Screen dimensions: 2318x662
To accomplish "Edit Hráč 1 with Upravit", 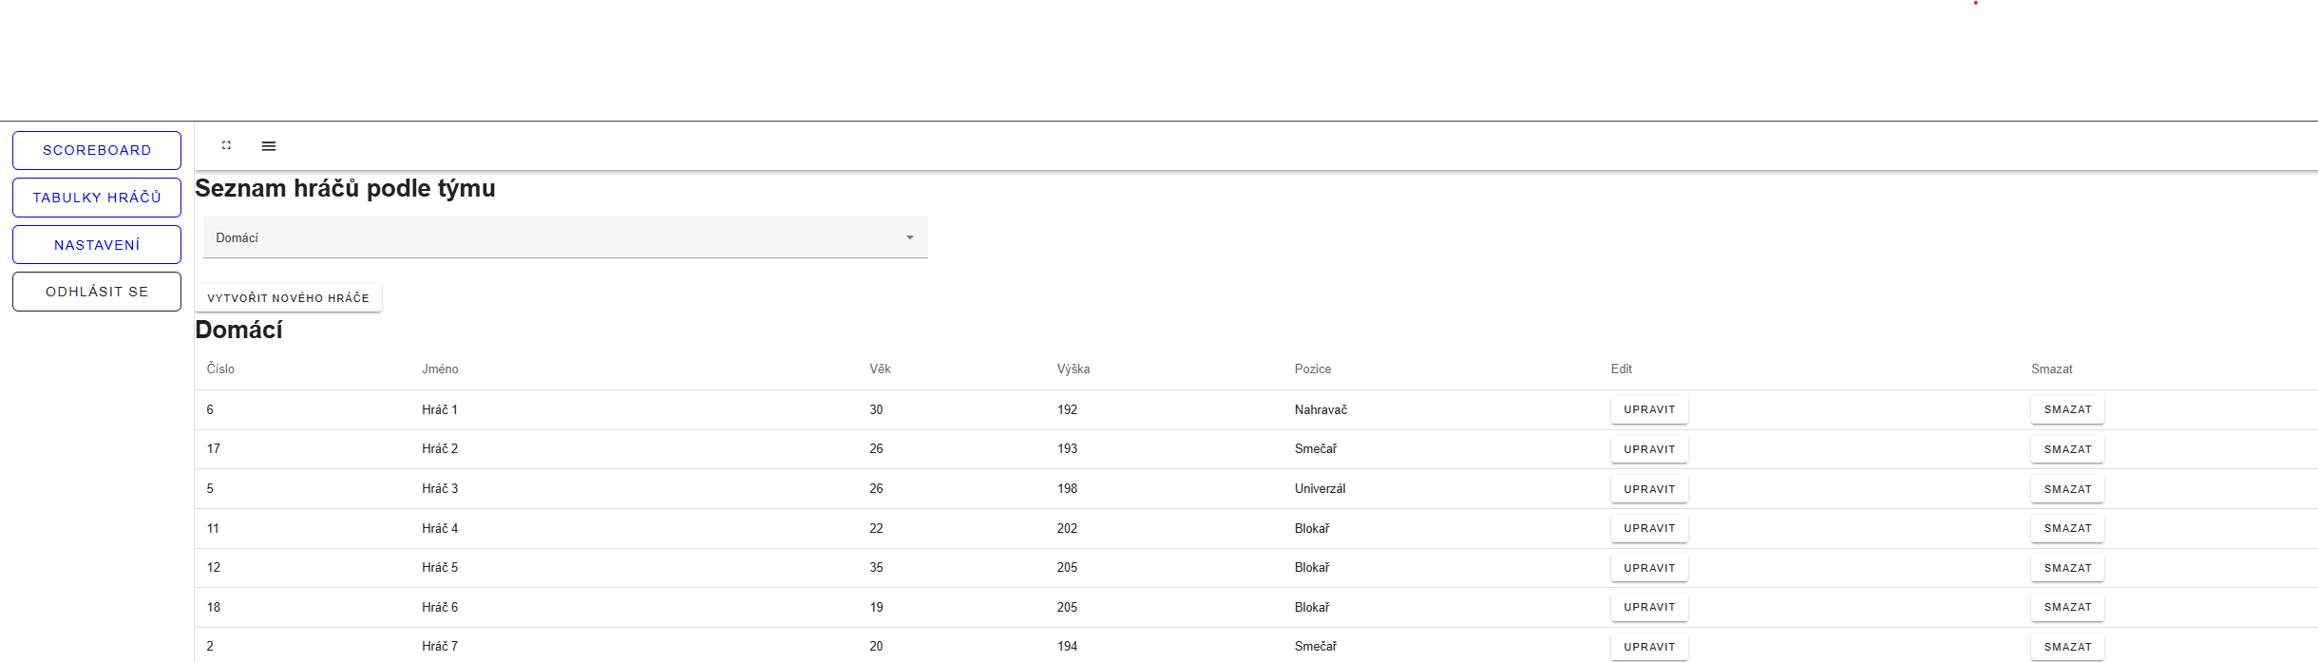I will pos(1648,410).
